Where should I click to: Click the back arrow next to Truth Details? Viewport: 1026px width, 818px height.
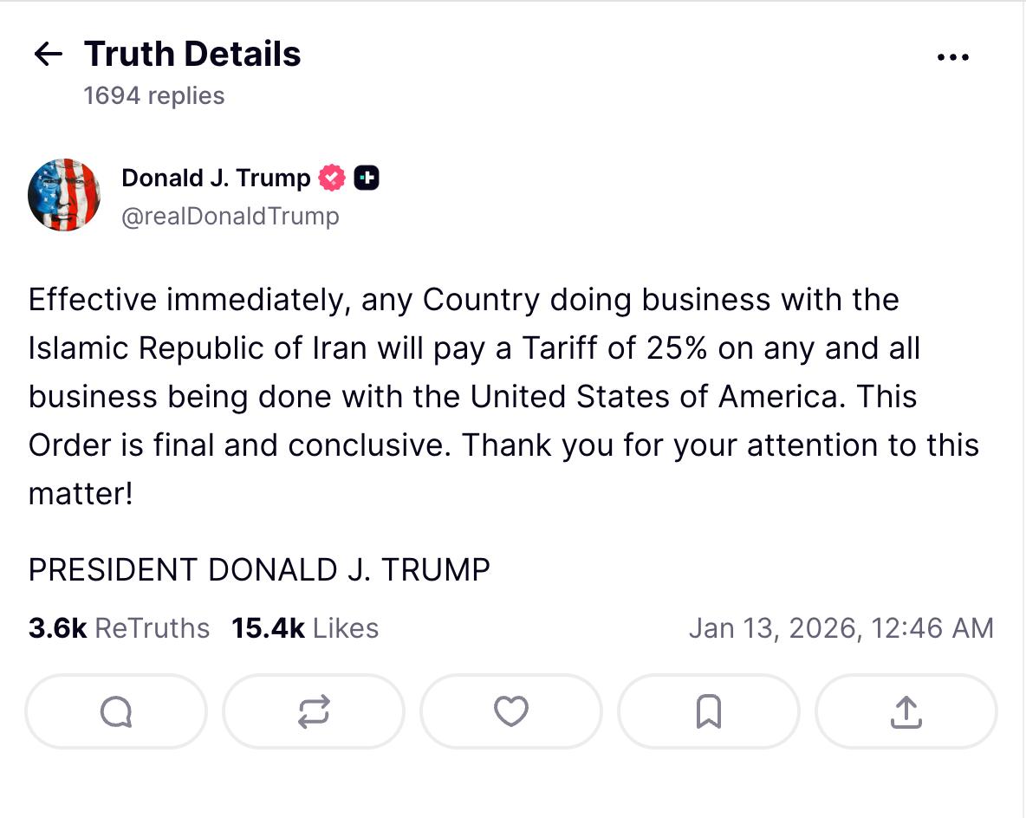(49, 55)
